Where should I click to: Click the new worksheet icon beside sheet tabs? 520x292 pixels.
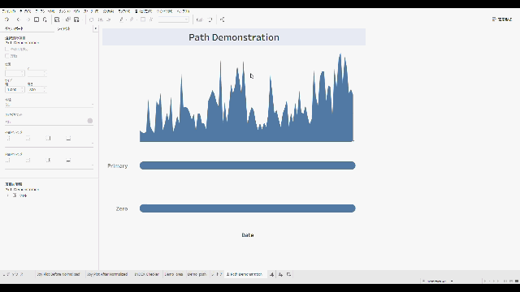point(271,274)
